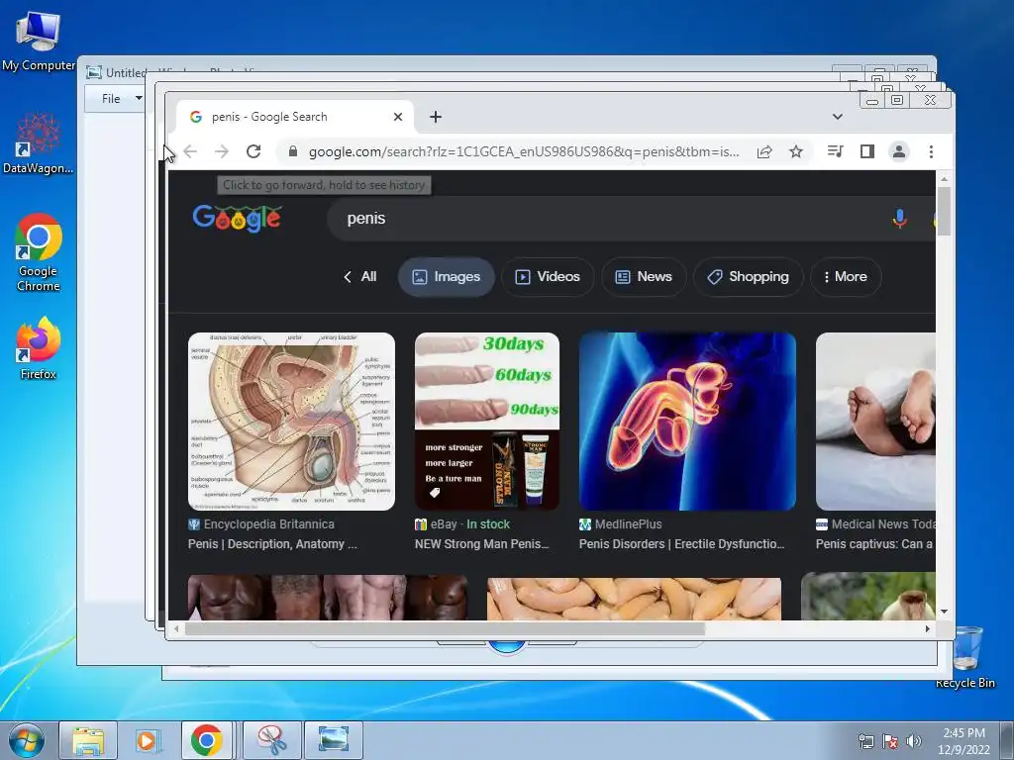The width and height of the screenshot is (1014, 760).
Task: Switch to the All results tab
Action: pos(360,277)
